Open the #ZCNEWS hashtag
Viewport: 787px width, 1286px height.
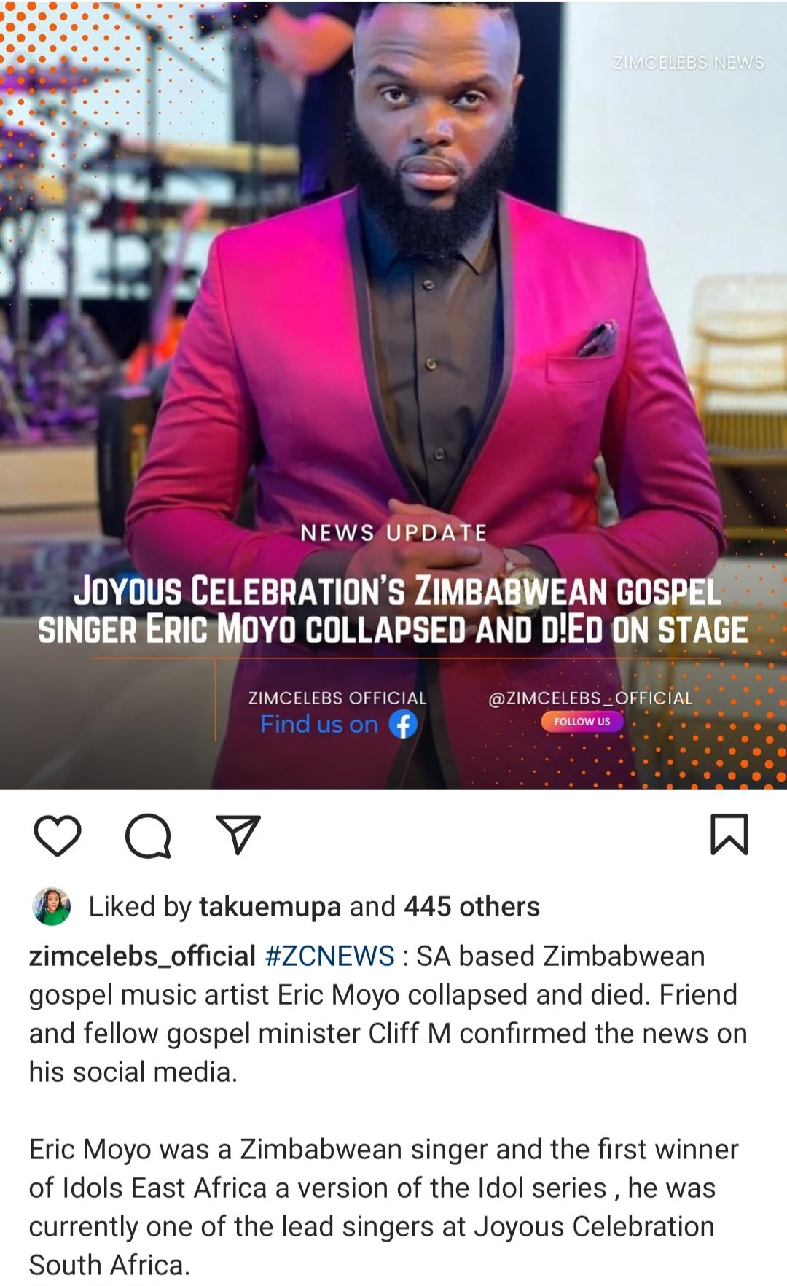point(329,956)
